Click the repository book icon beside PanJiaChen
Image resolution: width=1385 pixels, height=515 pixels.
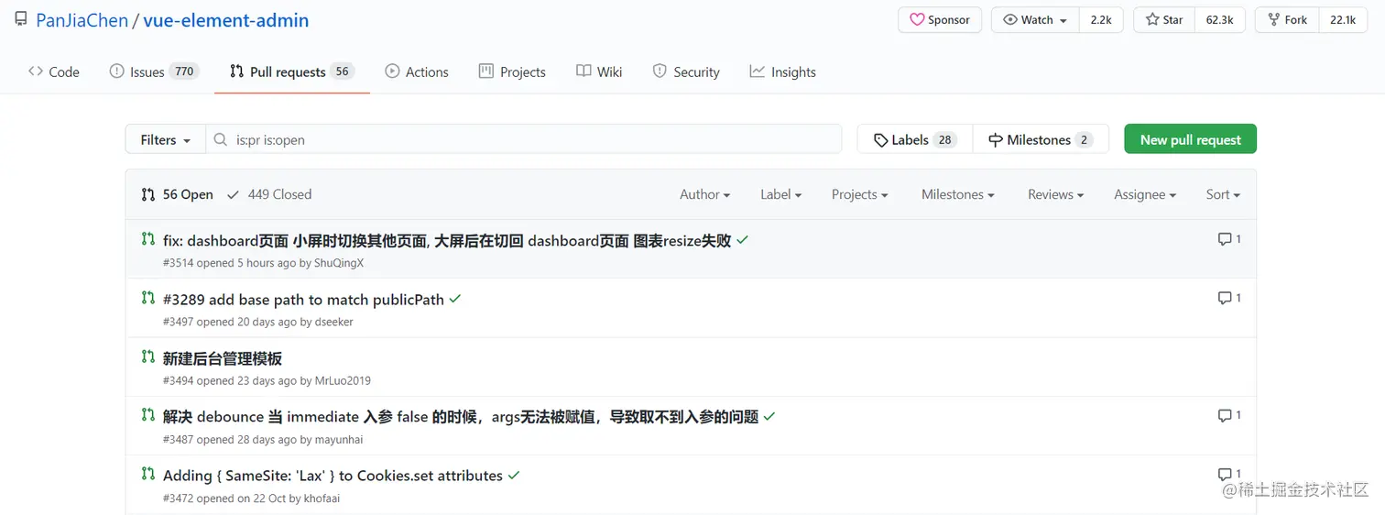[x=21, y=19]
